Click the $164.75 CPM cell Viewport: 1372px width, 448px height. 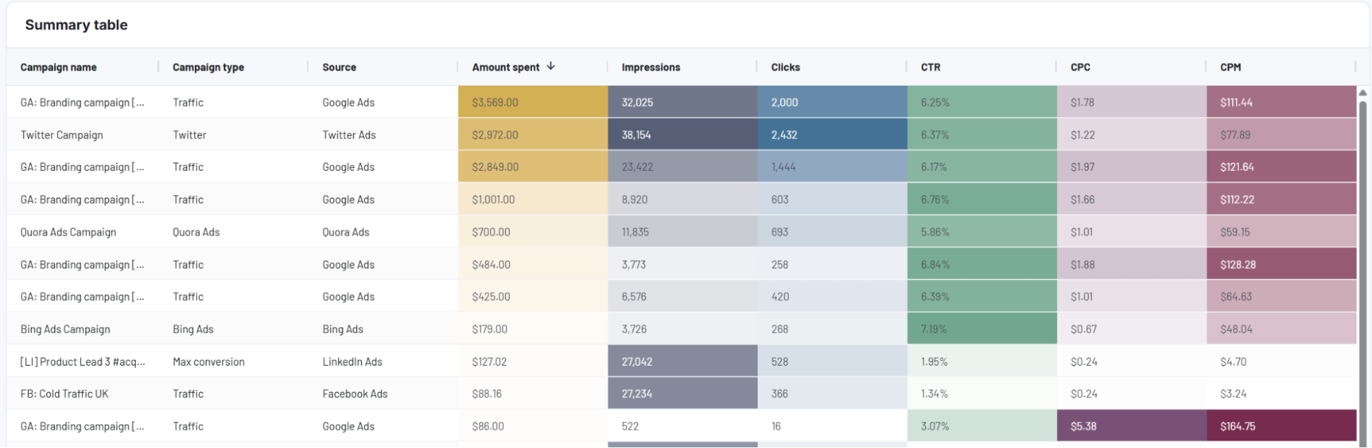click(x=1281, y=426)
